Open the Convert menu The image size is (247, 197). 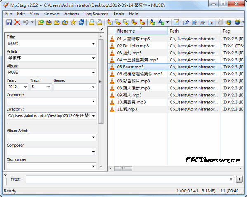[x=52, y=14]
